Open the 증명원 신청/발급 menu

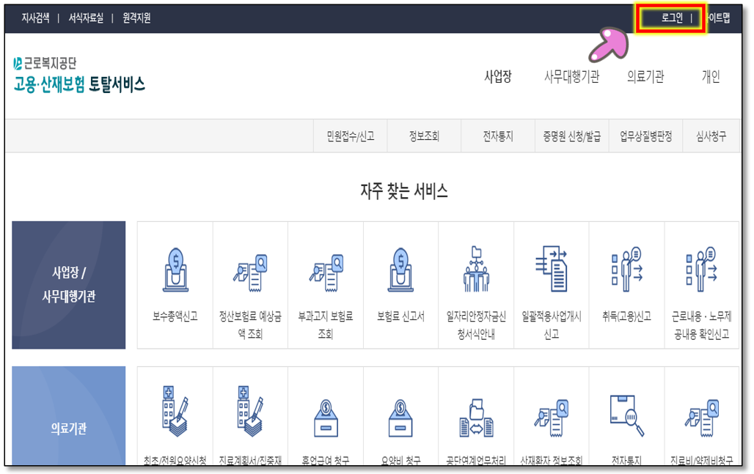(571, 136)
